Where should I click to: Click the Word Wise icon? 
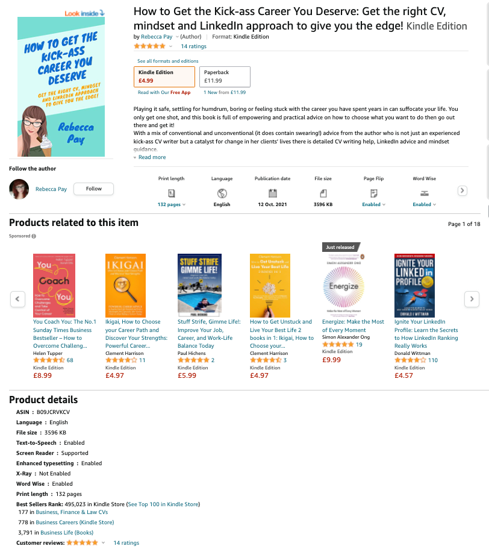(425, 193)
